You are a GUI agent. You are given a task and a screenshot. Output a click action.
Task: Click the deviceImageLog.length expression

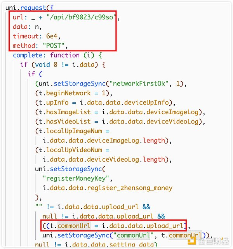(x=126, y=141)
